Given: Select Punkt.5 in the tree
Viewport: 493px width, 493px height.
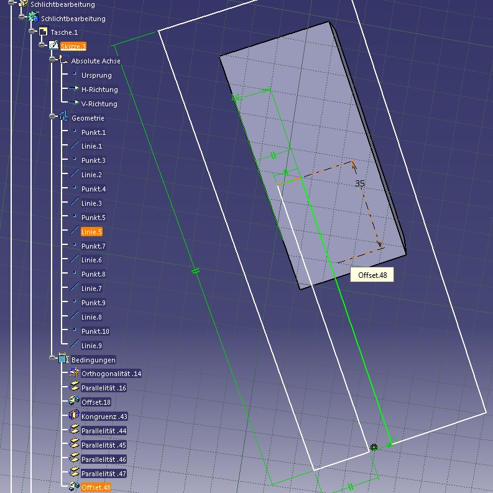Looking at the screenshot, I should tap(93, 218).
